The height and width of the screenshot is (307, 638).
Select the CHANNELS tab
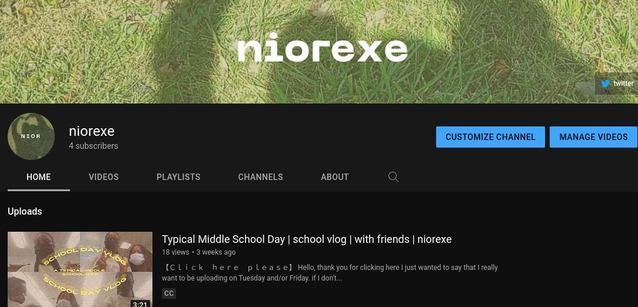pos(260,177)
